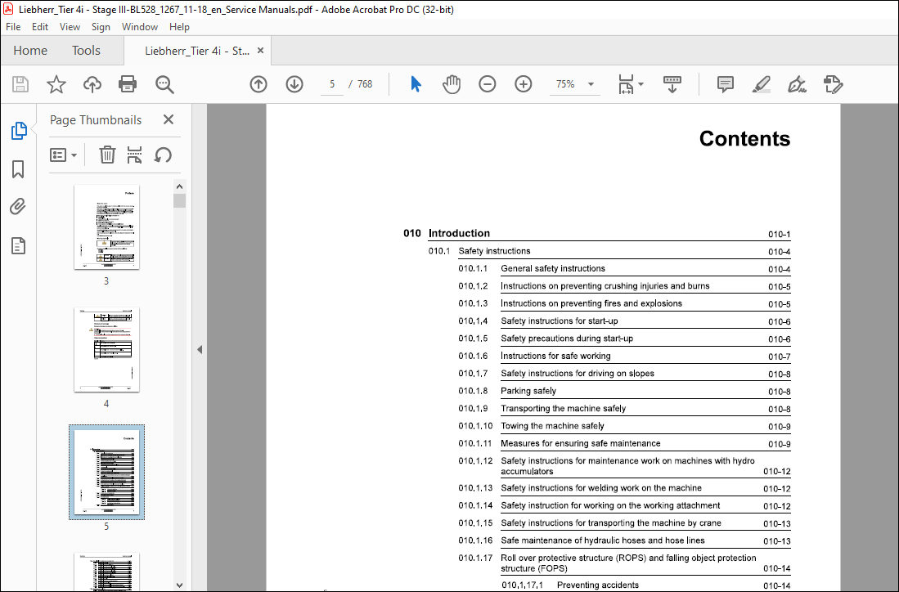
Task: Collapse the navigation pane arrow
Action: click(200, 349)
